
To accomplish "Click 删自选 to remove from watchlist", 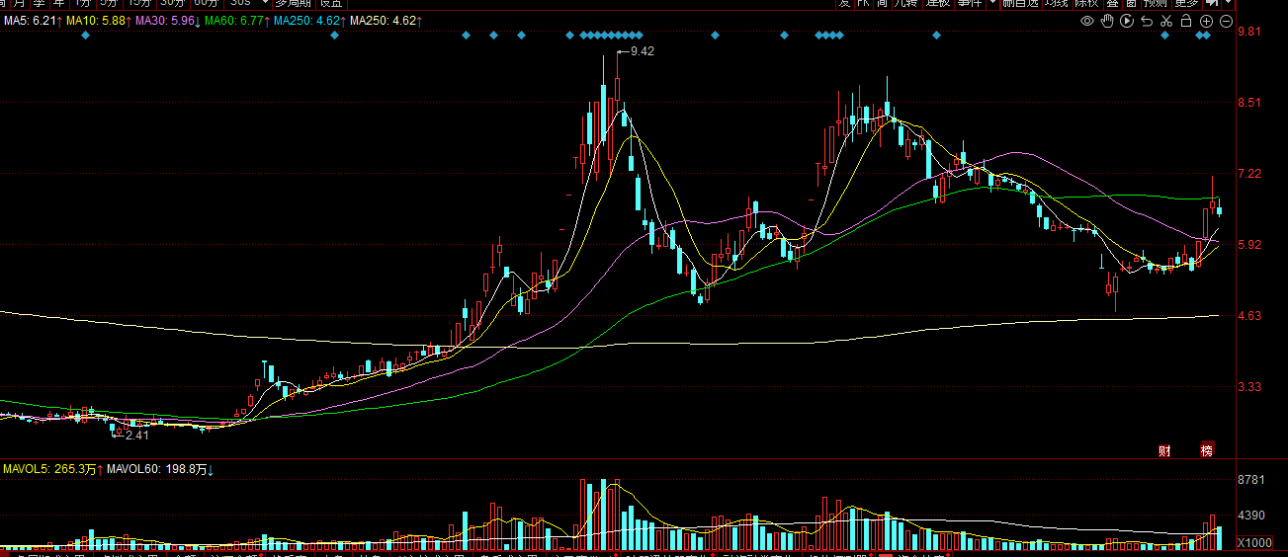I will point(1020,4).
